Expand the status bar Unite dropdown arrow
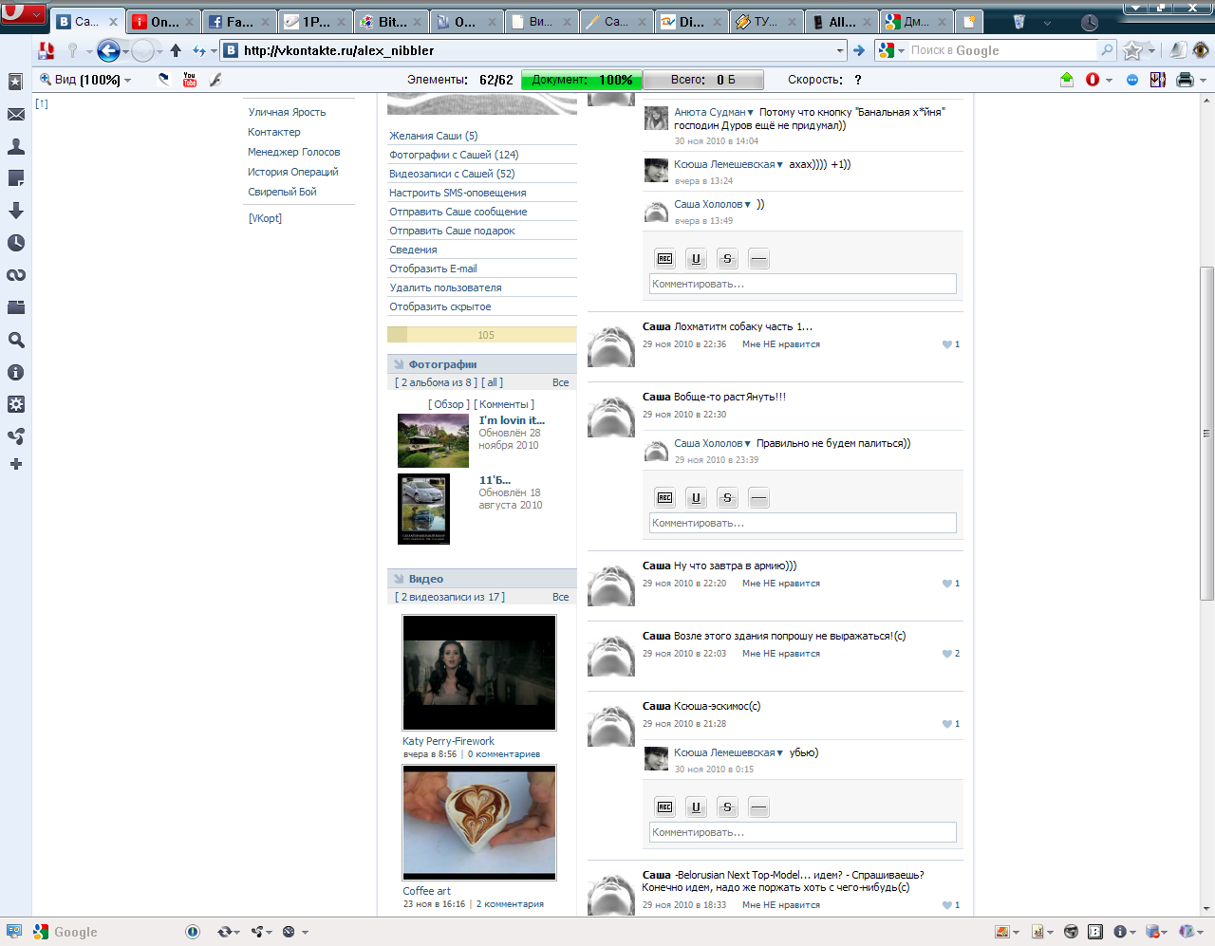Image resolution: width=1215 pixels, height=946 pixels. click(270, 932)
